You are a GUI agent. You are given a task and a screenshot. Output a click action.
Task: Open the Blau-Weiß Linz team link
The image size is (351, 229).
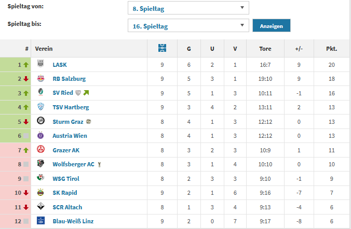click(x=73, y=221)
